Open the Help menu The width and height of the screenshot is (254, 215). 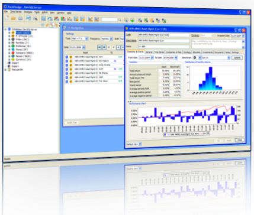pyautogui.click(x=69, y=13)
